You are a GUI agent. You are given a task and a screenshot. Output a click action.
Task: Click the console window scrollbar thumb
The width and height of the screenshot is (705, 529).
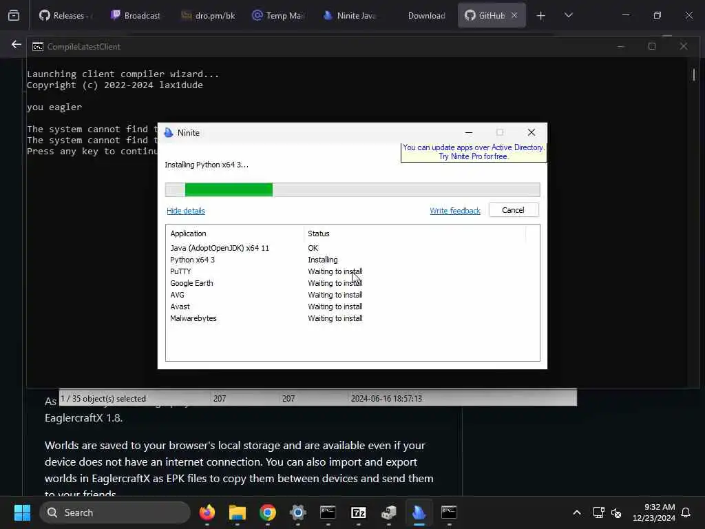[694, 74]
